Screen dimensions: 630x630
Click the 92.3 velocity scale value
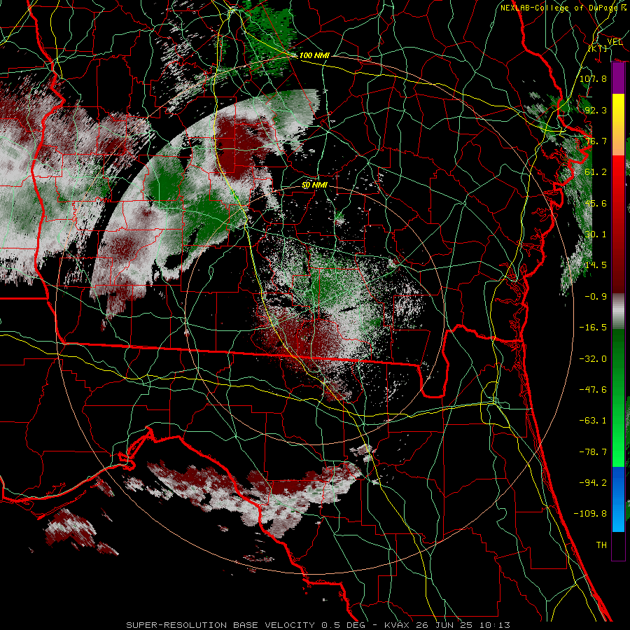tap(596, 110)
